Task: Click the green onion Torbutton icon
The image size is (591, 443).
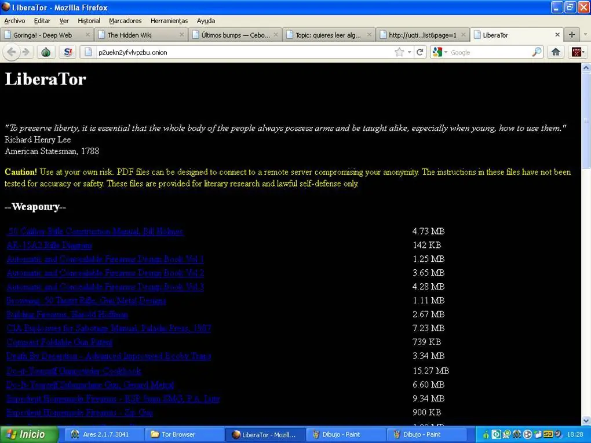Action: tap(46, 52)
